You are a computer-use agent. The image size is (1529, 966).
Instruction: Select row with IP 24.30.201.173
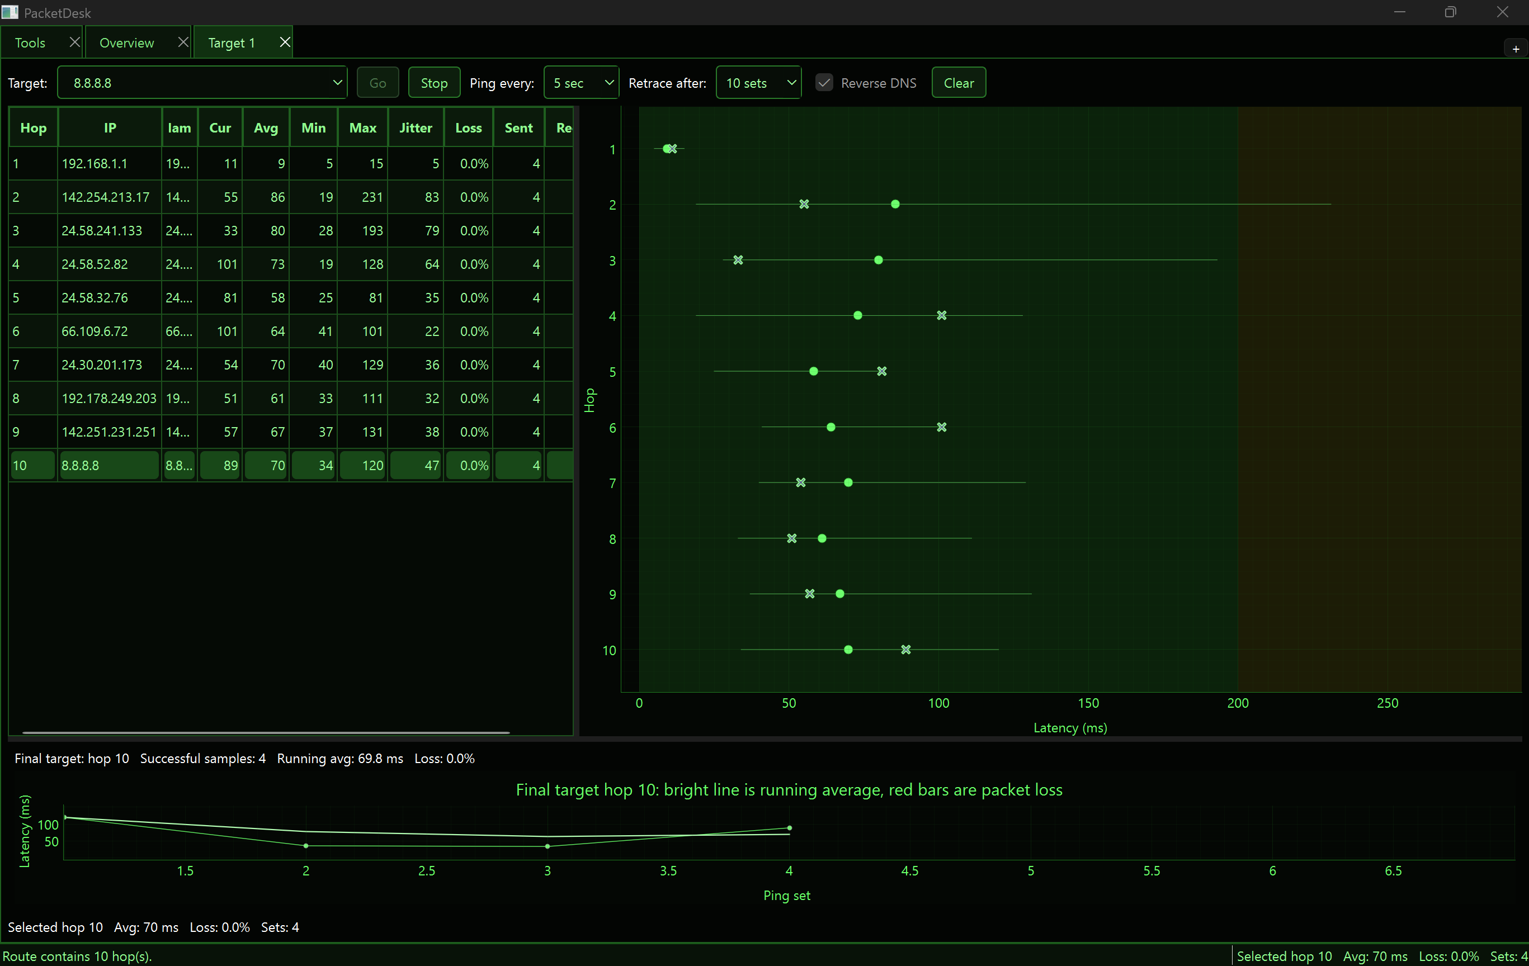click(291, 365)
